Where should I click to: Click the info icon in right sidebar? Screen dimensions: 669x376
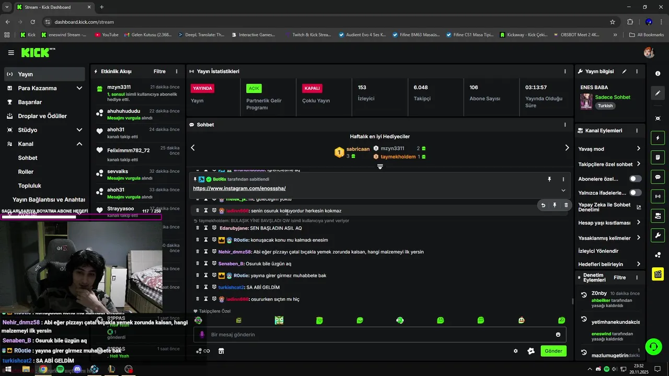(658, 74)
